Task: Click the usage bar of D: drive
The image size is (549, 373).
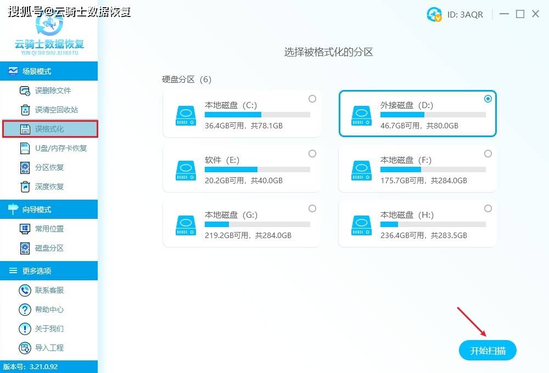Action: (x=433, y=115)
